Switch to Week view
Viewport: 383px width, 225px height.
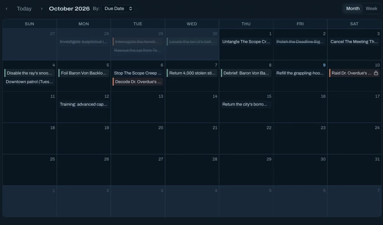click(x=371, y=9)
